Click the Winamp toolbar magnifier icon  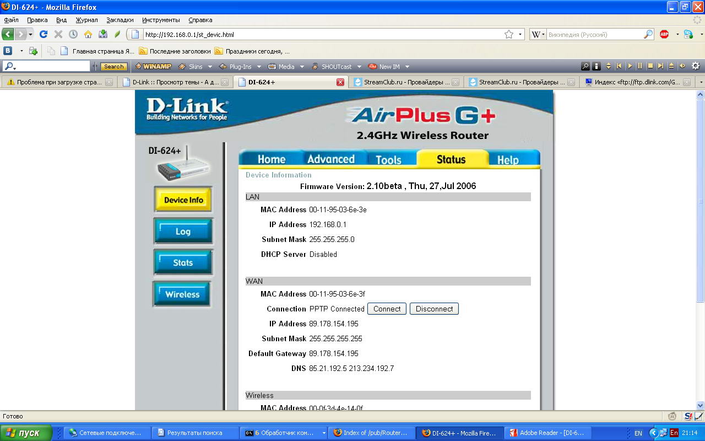(585, 66)
